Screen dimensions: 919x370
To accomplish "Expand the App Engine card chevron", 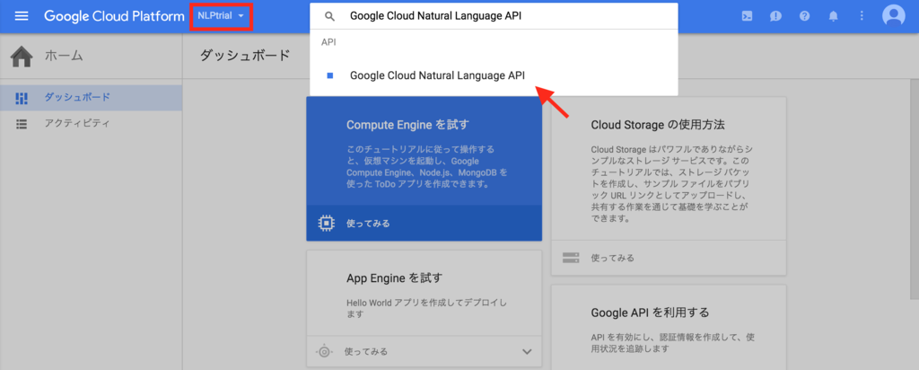I will 527,352.
